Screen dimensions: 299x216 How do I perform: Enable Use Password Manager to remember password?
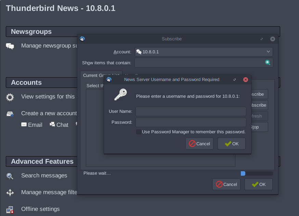pyautogui.click(x=139, y=132)
